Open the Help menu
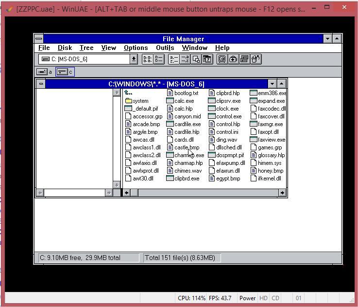Viewport: 358px width, 307px height. [x=222, y=48]
